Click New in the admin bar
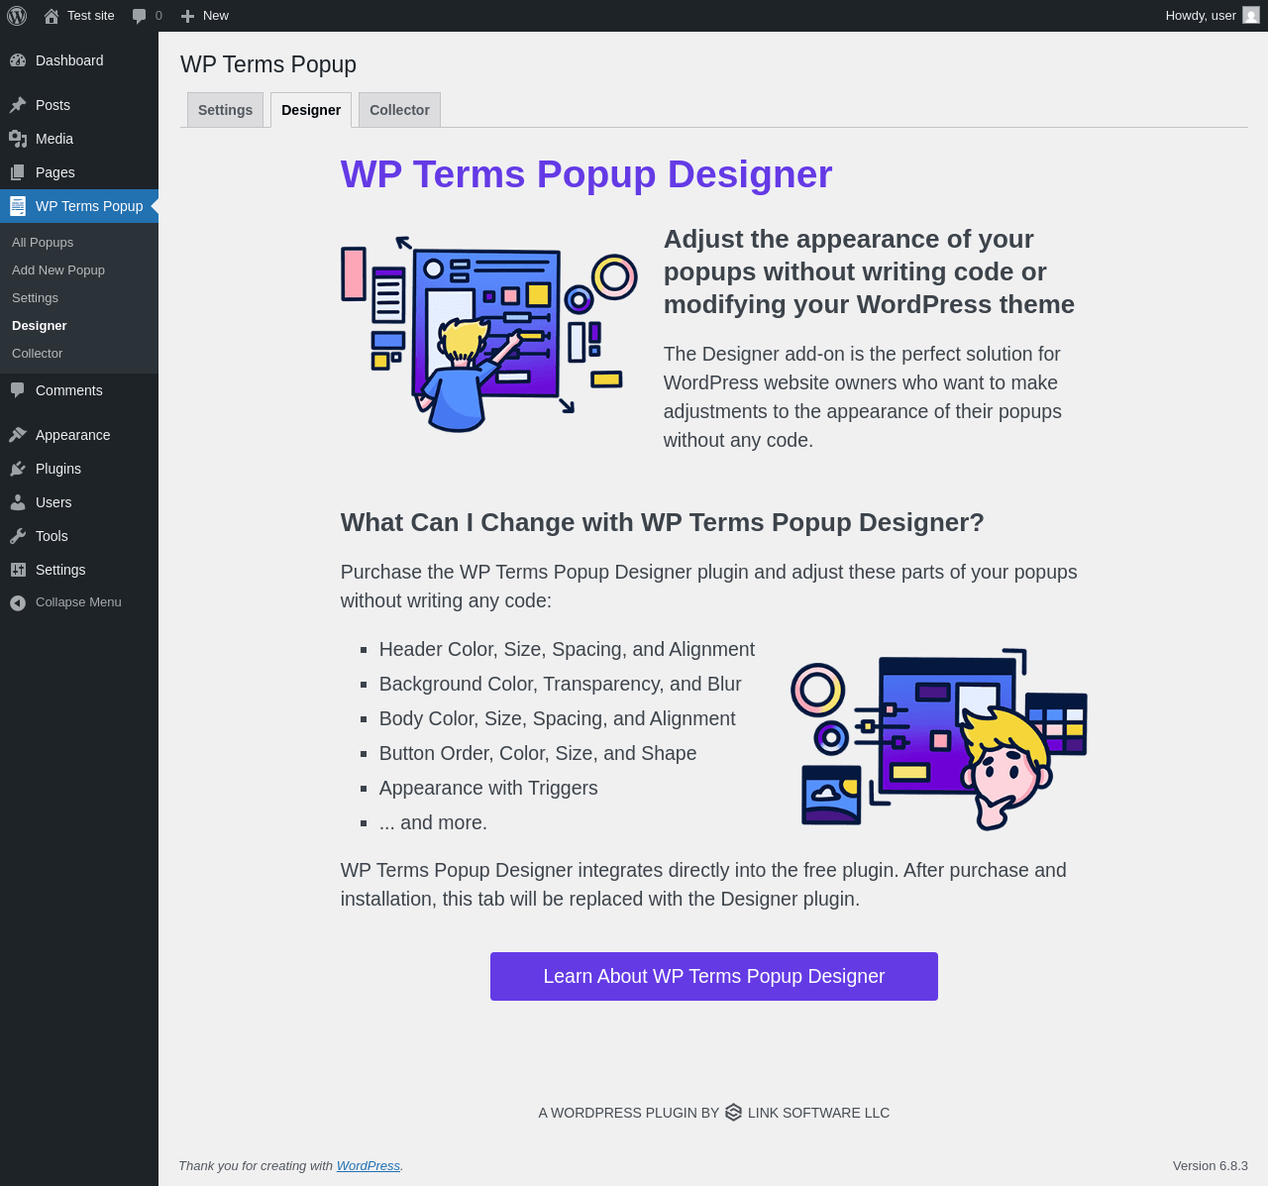 216,16
